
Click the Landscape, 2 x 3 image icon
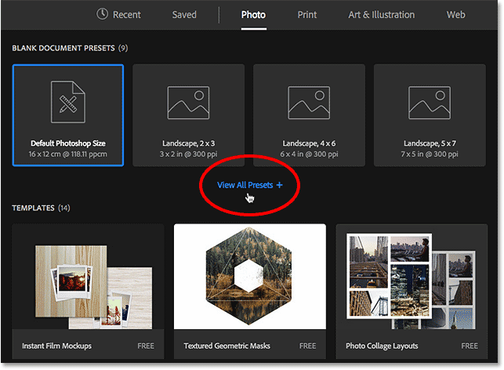pyautogui.click(x=188, y=103)
